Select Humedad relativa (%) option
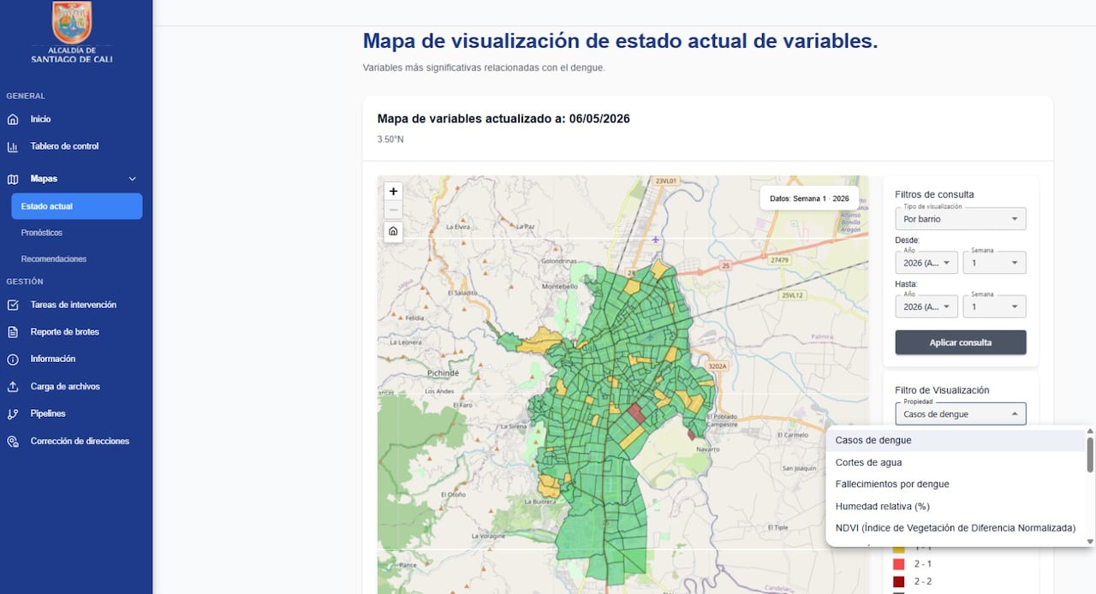The width and height of the screenshot is (1096, 594). pos(956,507)
